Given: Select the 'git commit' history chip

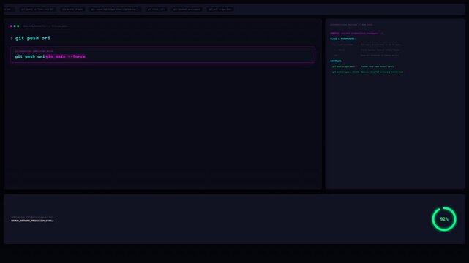Looking at the screenshot, I should [x=37, y=9].
